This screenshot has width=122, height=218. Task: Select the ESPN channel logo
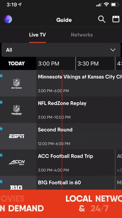[17, 136]
